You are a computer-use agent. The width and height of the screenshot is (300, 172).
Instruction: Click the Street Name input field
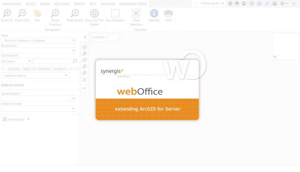(x=36, y=98)
